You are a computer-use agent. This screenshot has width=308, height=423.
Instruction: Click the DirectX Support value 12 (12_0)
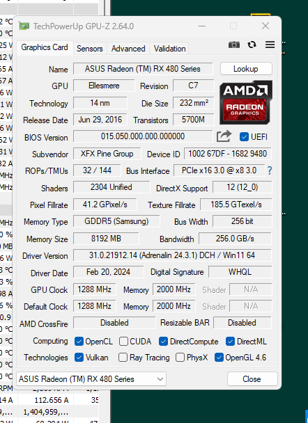242,187
